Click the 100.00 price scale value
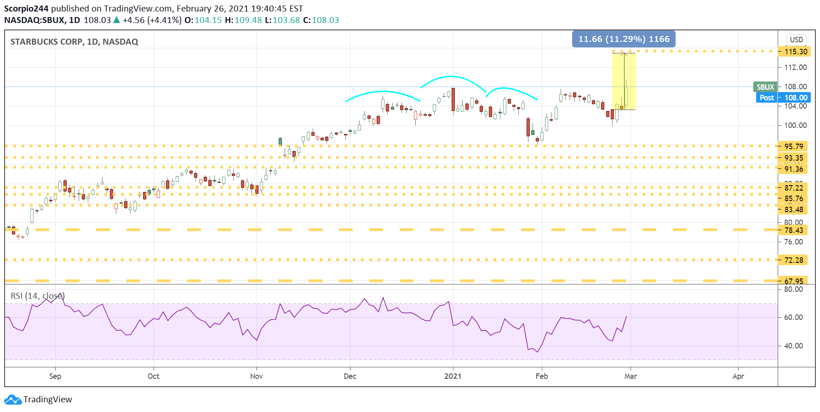Screen dimensions: 820x412 coord(796,125)
